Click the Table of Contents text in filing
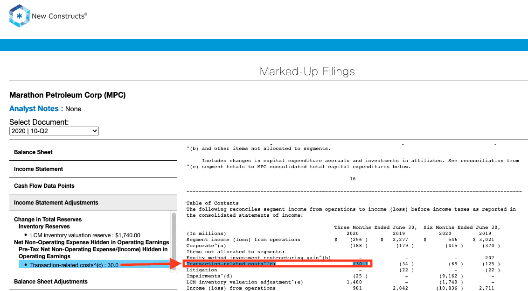 [213, 203]
